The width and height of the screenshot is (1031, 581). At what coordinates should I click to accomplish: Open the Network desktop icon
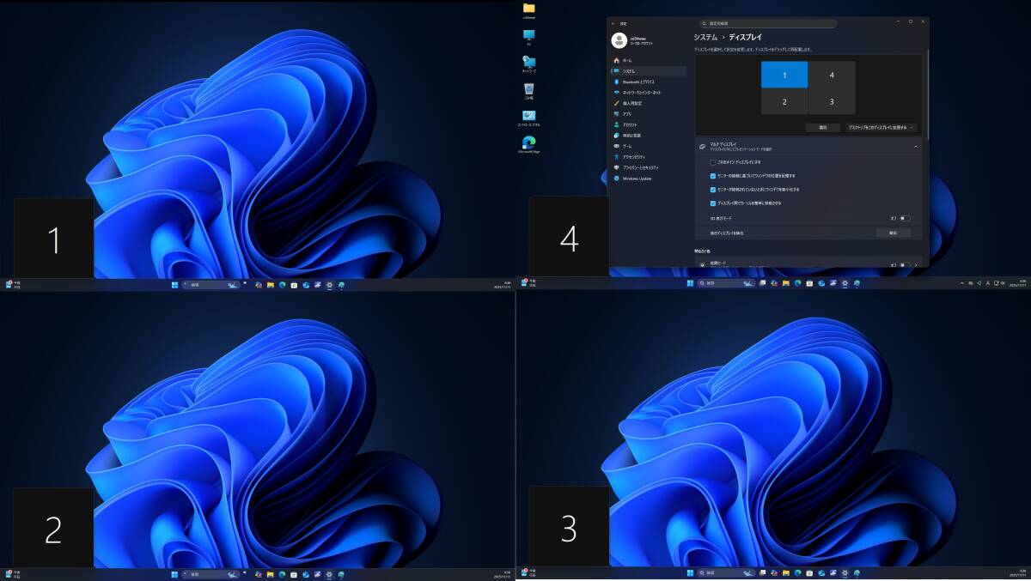point(529,62)
